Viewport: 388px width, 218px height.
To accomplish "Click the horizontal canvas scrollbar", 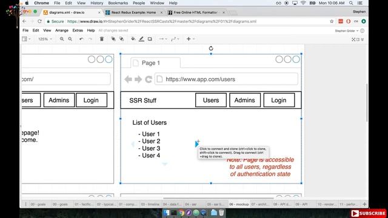I will pyautogui.click(x=218, y=198).
